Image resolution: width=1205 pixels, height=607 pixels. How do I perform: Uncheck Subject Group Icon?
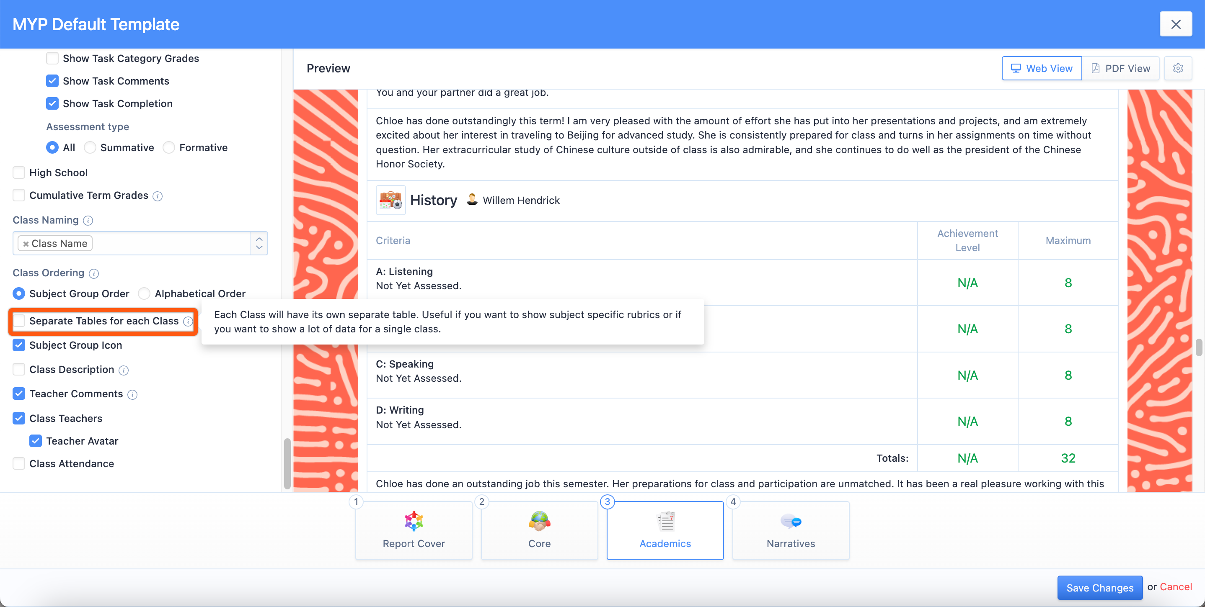[19, 345]
